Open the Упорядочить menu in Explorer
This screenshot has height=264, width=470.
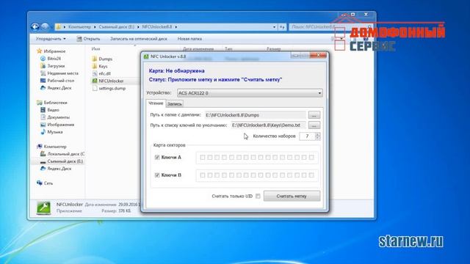(51, 39)
